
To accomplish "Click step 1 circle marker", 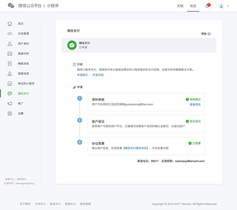I will [80, 98].
